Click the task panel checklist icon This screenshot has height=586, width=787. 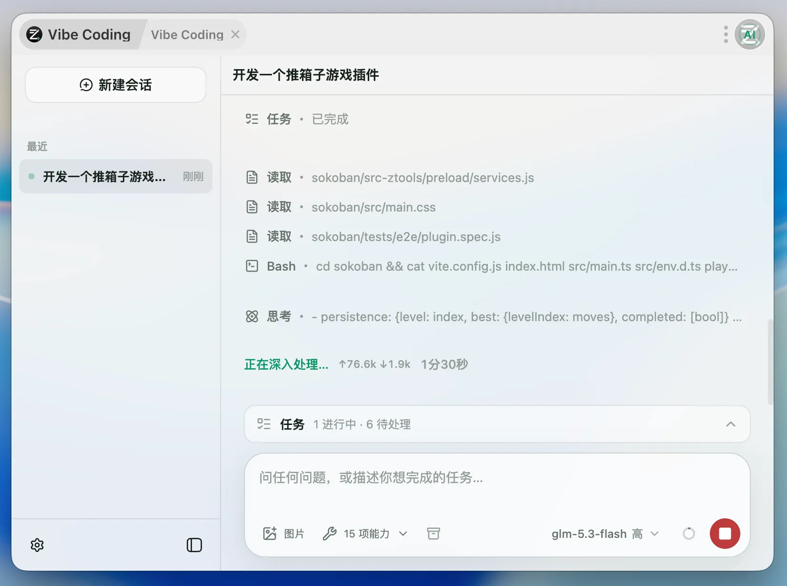click(263, 424)
